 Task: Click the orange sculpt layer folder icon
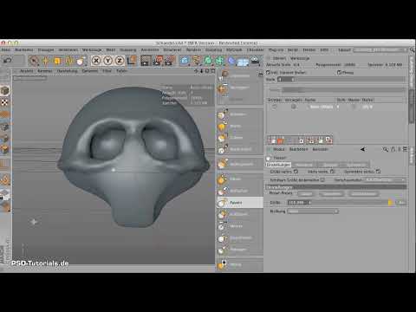click(280, 140)
